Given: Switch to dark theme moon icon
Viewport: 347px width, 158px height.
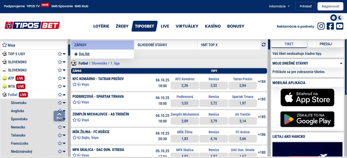Looking at the screenshot, I should pos(340,18).
